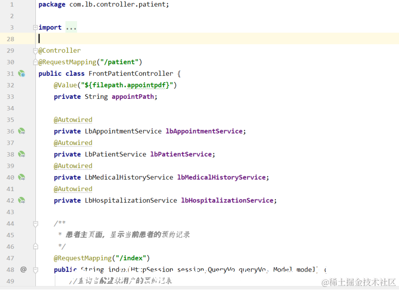This screenshot has width=399, height=290.
Task: Click the autowired gutter icon on line 40
Action: point(22,177)
